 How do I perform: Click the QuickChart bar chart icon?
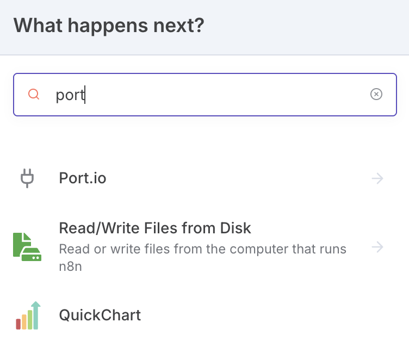click(27, 315)
